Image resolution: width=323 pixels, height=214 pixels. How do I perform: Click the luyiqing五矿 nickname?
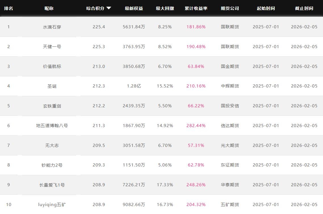(x=52, y=204)
